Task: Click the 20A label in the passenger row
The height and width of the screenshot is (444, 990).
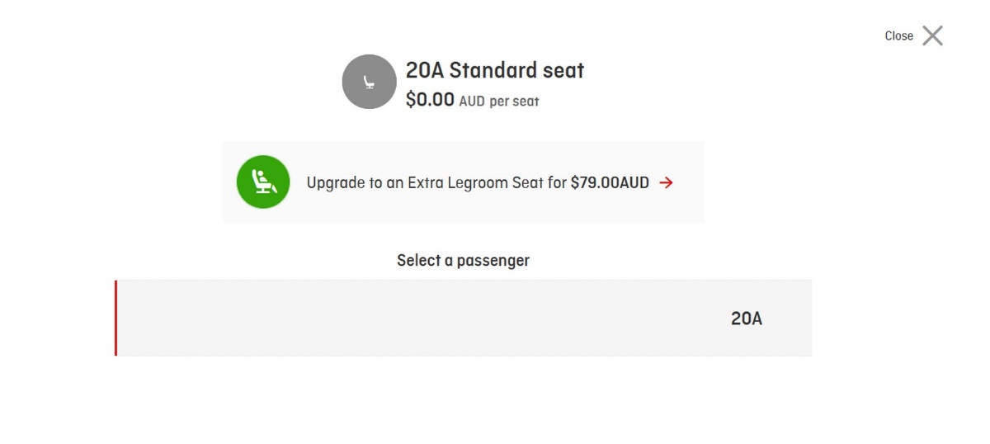Action: click(x=747, y=319)
